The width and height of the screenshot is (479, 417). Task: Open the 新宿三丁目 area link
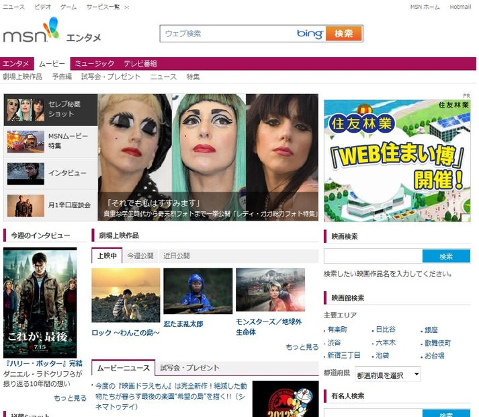[x=344, y=355]
